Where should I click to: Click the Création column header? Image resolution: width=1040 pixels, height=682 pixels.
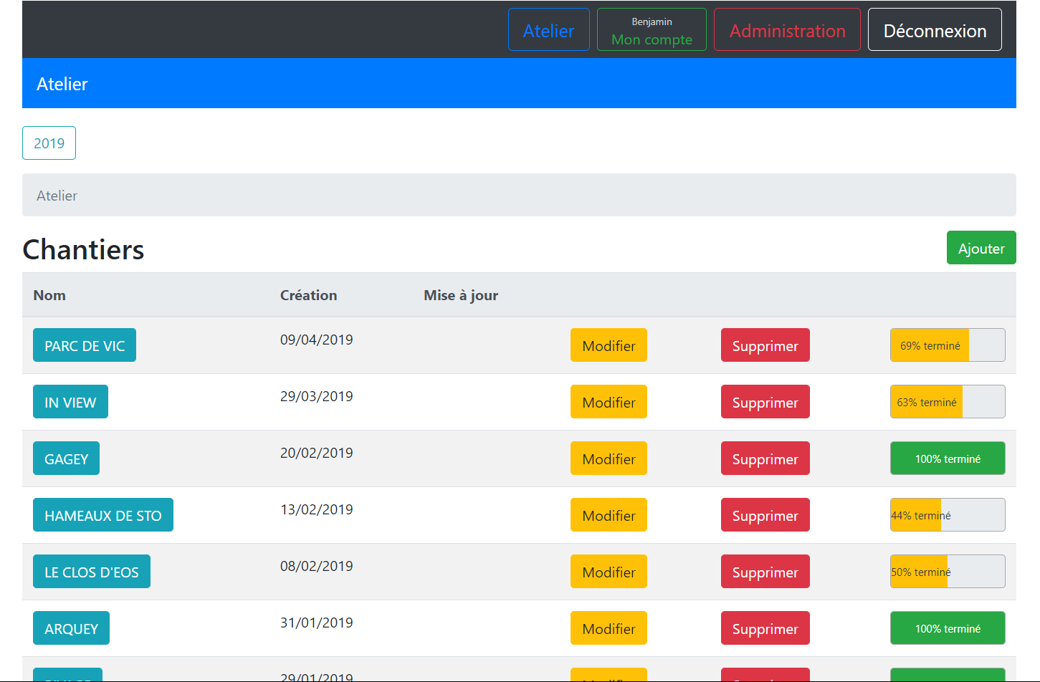point(308,295)
